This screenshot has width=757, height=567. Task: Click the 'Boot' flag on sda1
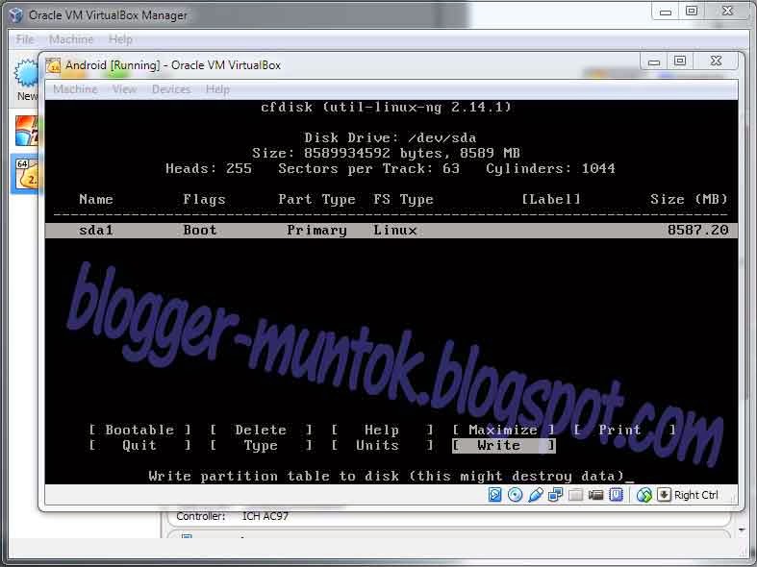coord(200,230)
